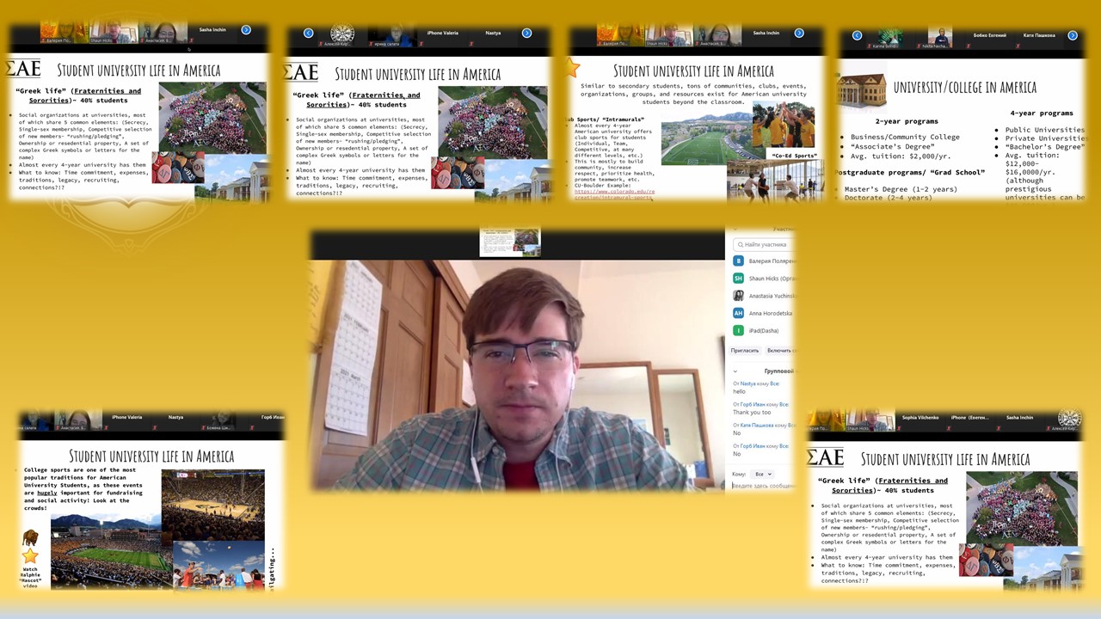Click Anastasia Yuchinska's profile photo in list

click(738, 296)
